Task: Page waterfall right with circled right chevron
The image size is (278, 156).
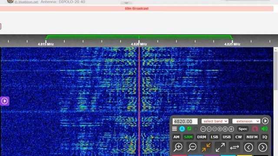Action: pos(262,147)
